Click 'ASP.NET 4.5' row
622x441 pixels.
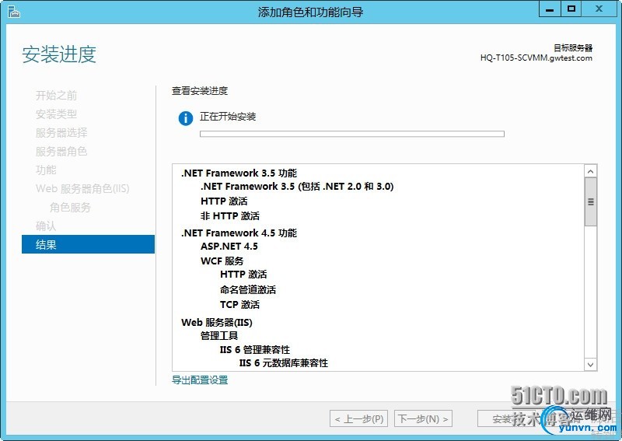click(x=229, y=246)
